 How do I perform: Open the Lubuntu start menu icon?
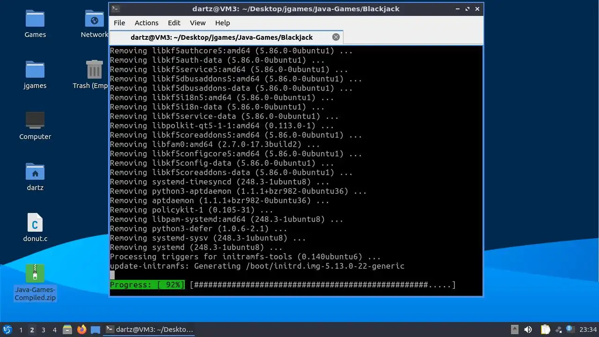pyautogui.click(x=7, y=330)
